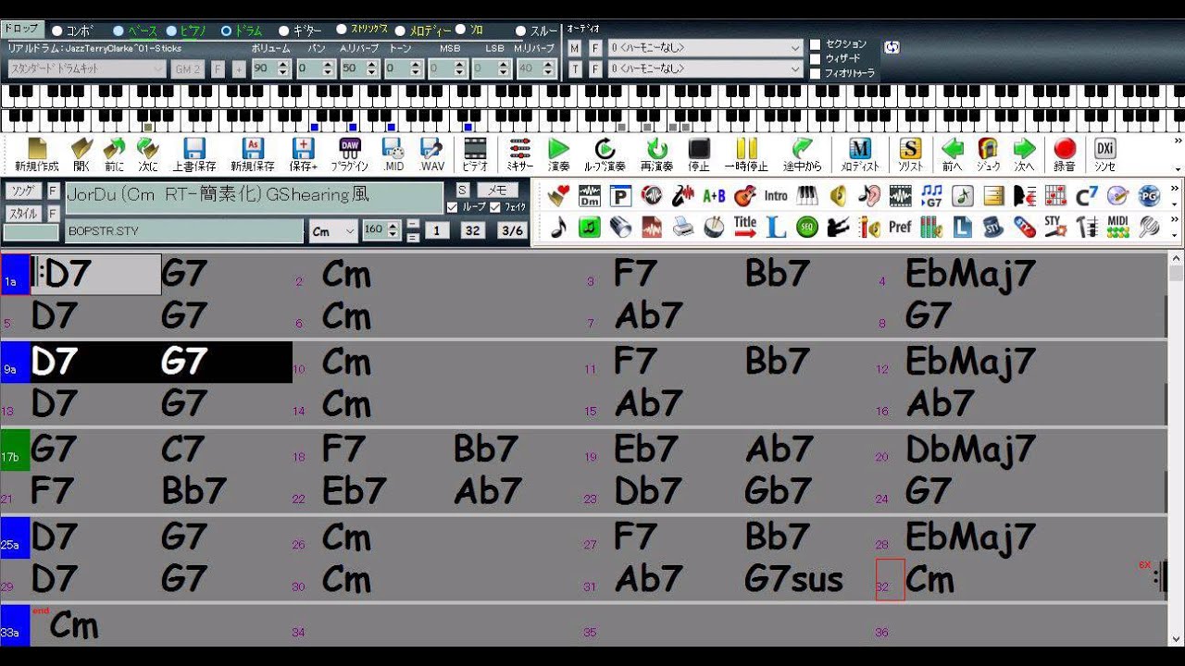Go to next jukebox song 次へ
Image resolution: width=1185 pixels, height=666 pixels.
click(1024, 154)
